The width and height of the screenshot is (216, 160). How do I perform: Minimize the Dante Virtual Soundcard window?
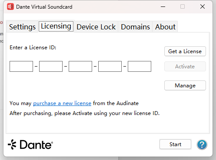click(163, 6)
